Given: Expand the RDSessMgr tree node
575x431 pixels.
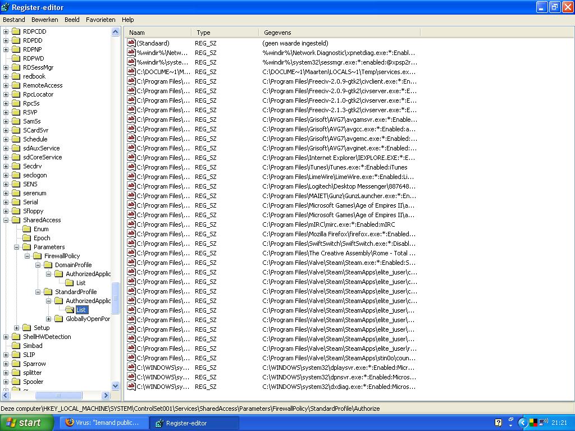Looking at the screenshot, I should (6, 67).
